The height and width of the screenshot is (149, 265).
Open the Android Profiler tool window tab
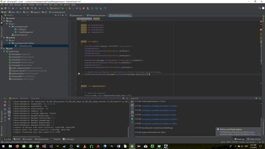(41, 139)
